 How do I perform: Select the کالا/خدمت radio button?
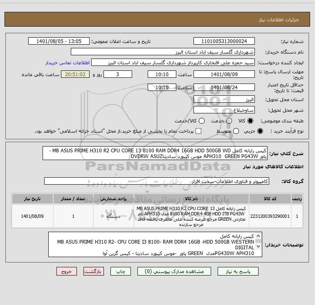click(202, 121)
